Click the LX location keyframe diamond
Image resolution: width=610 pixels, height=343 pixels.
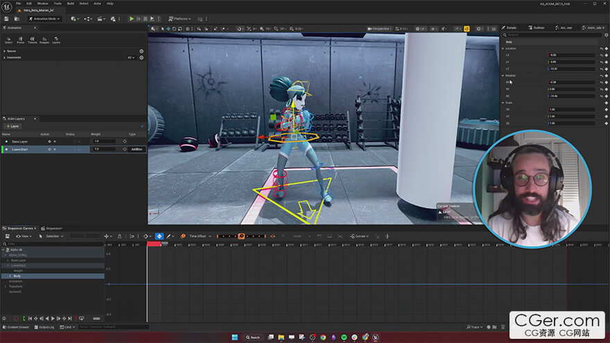(607, 55)
